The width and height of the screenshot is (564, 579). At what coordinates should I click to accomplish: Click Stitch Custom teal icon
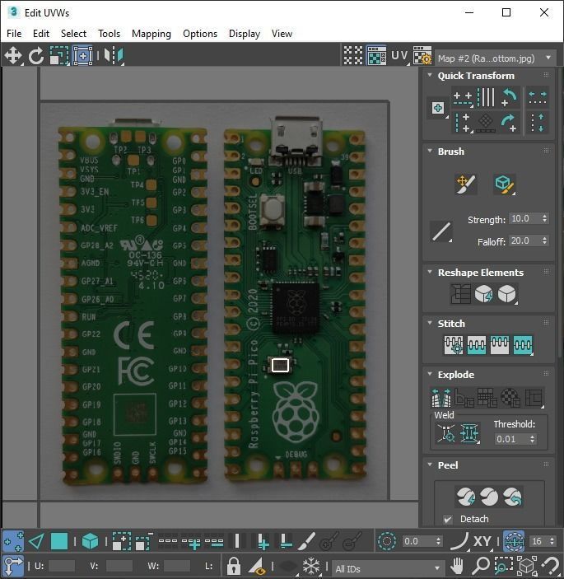523,345
